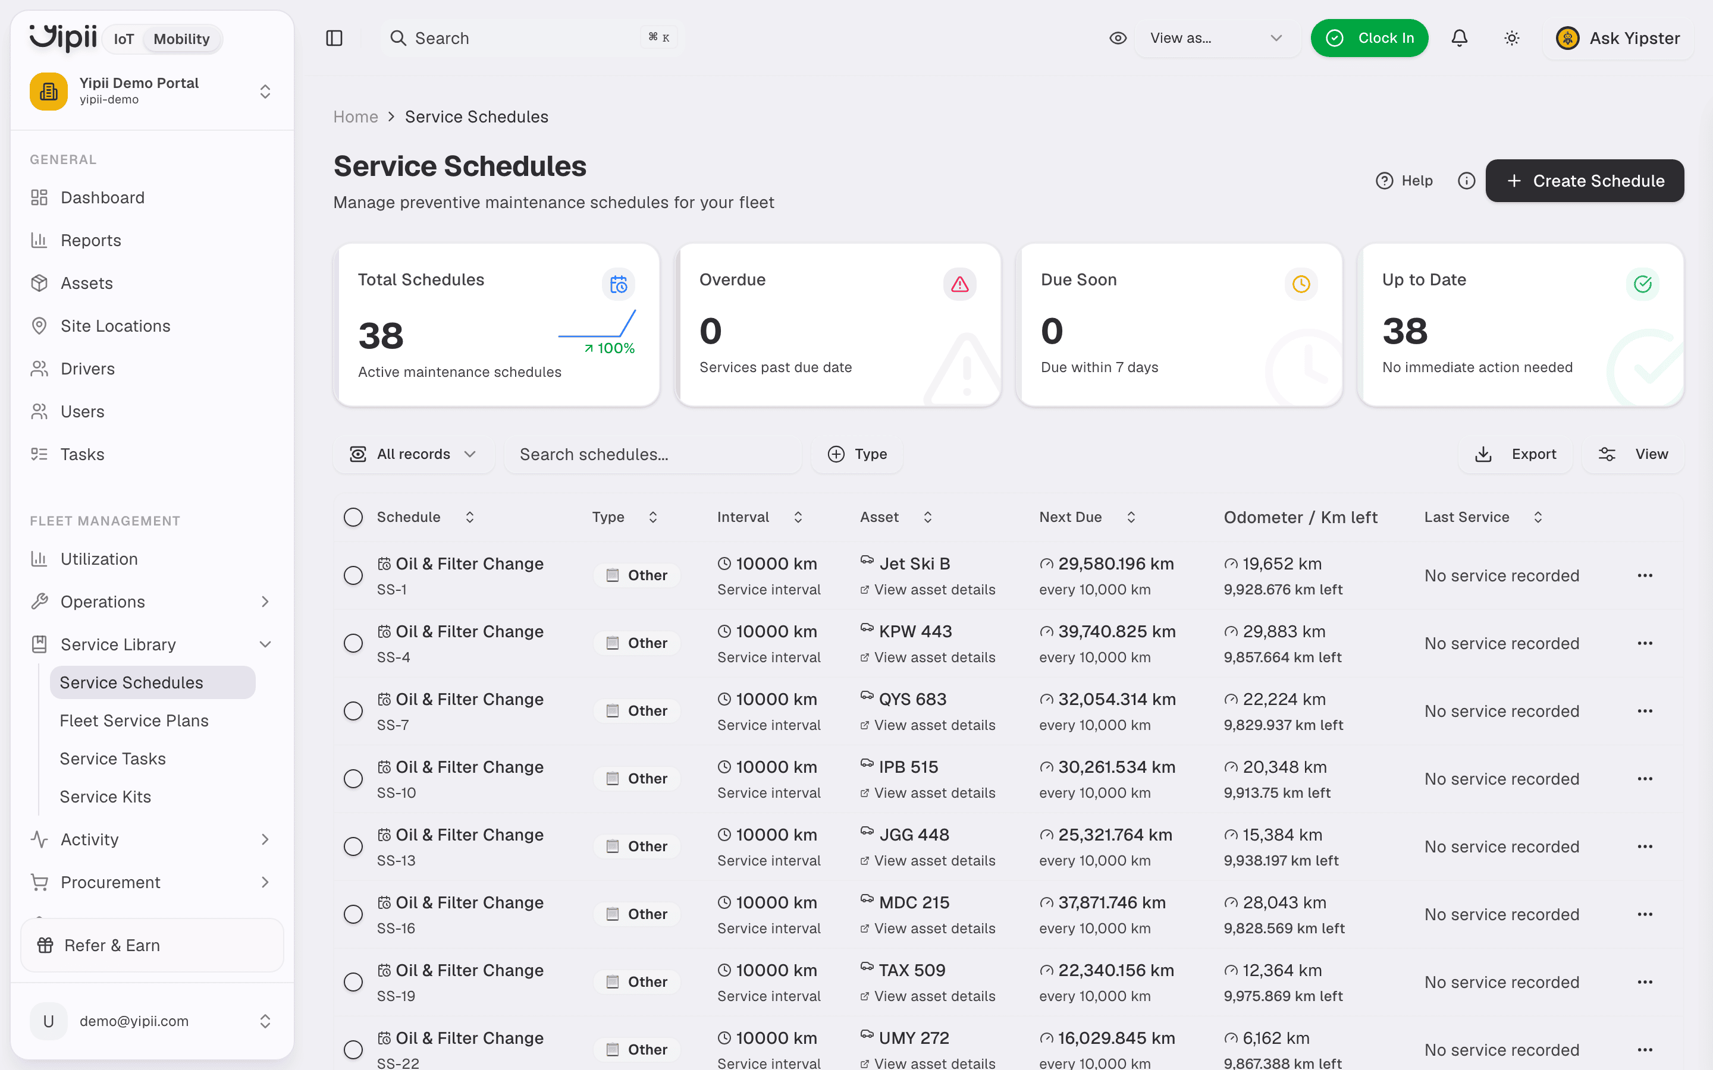Viewport: 1713px width, 1070px height.
Task: View asset details for Jet Ski B
Action: pyautogui.click(x=928, y=590)
